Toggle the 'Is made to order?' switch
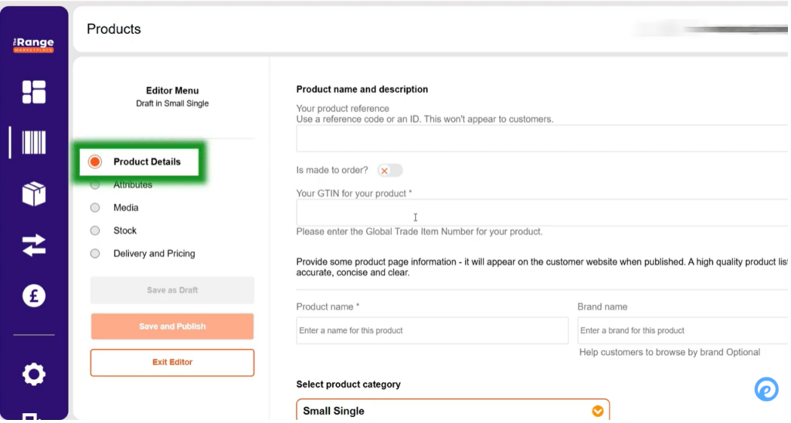Screen dimensions: 791x423 (390, 171)
